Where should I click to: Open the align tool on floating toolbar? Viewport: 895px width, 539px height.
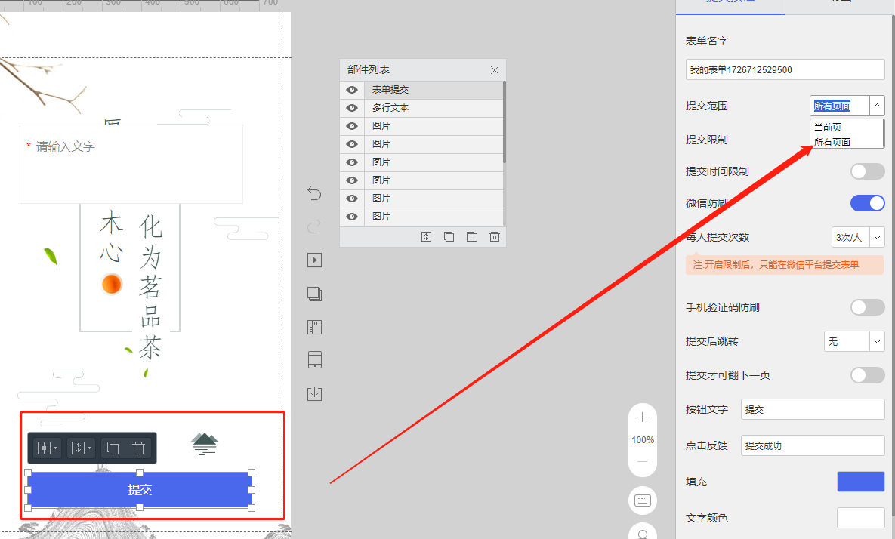pyautogui.click(x=47, y=448)
